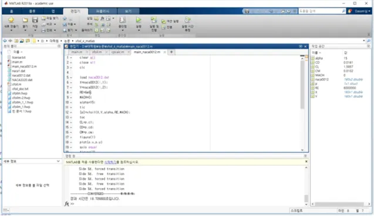Expand the Breakpoints dropdown arrow
This screenshot has height=218, width=374.
click(122, 31)
